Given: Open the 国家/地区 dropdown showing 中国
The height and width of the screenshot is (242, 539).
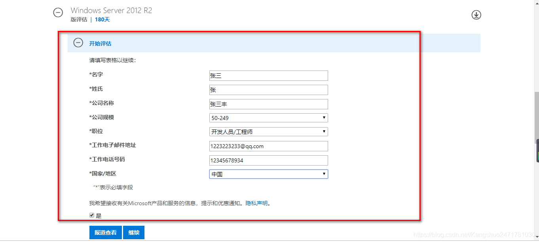Looking at the screenshot, I should coord(269,174).
